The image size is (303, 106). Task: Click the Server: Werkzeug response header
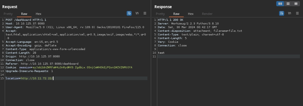188,24
